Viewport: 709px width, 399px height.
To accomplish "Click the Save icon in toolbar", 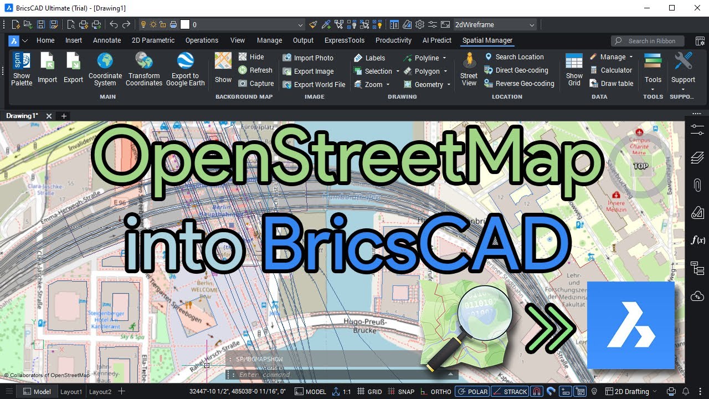I will point(41,24).
